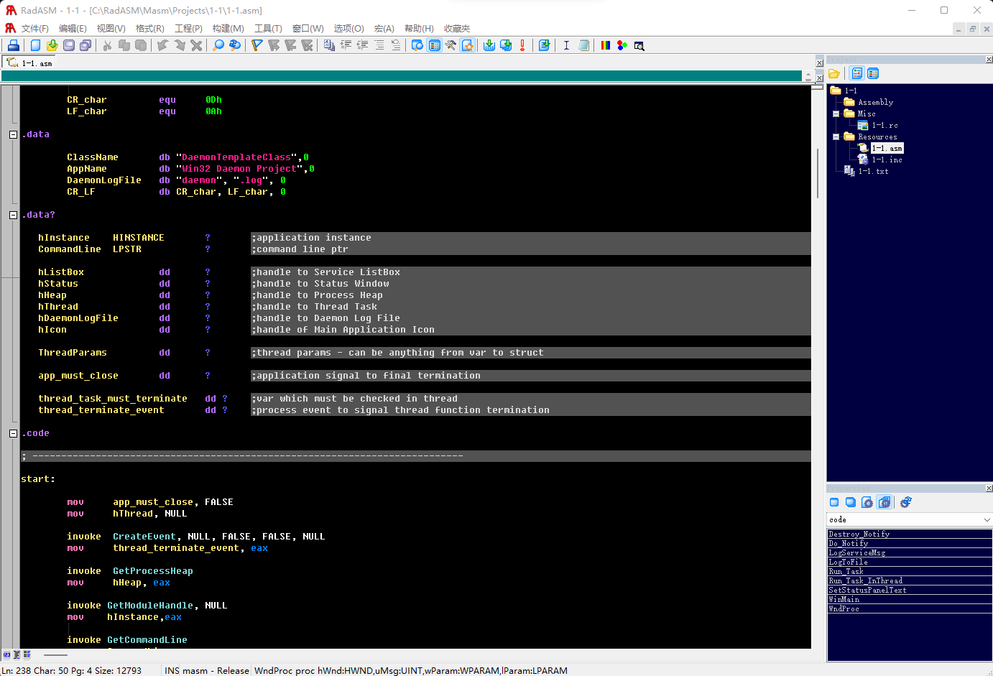This screenshot has width=993, height=676.
Task: Click the editor vertical scrollbar thumb
Action: [818, 172]
